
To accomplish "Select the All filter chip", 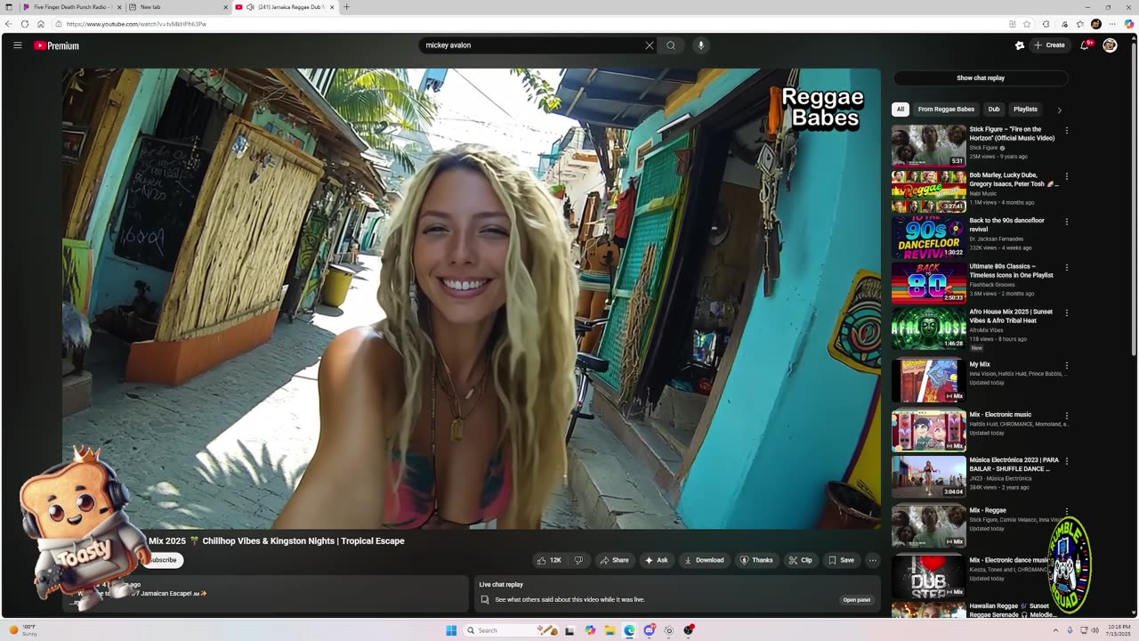I will [x=901, y=110].
